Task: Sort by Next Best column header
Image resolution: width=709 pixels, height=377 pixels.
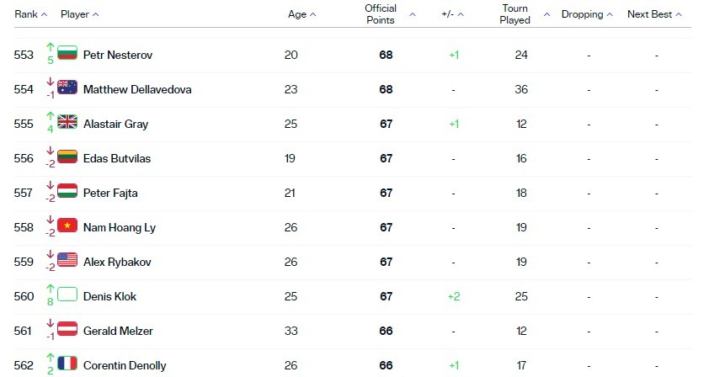Action: [654, 14]
